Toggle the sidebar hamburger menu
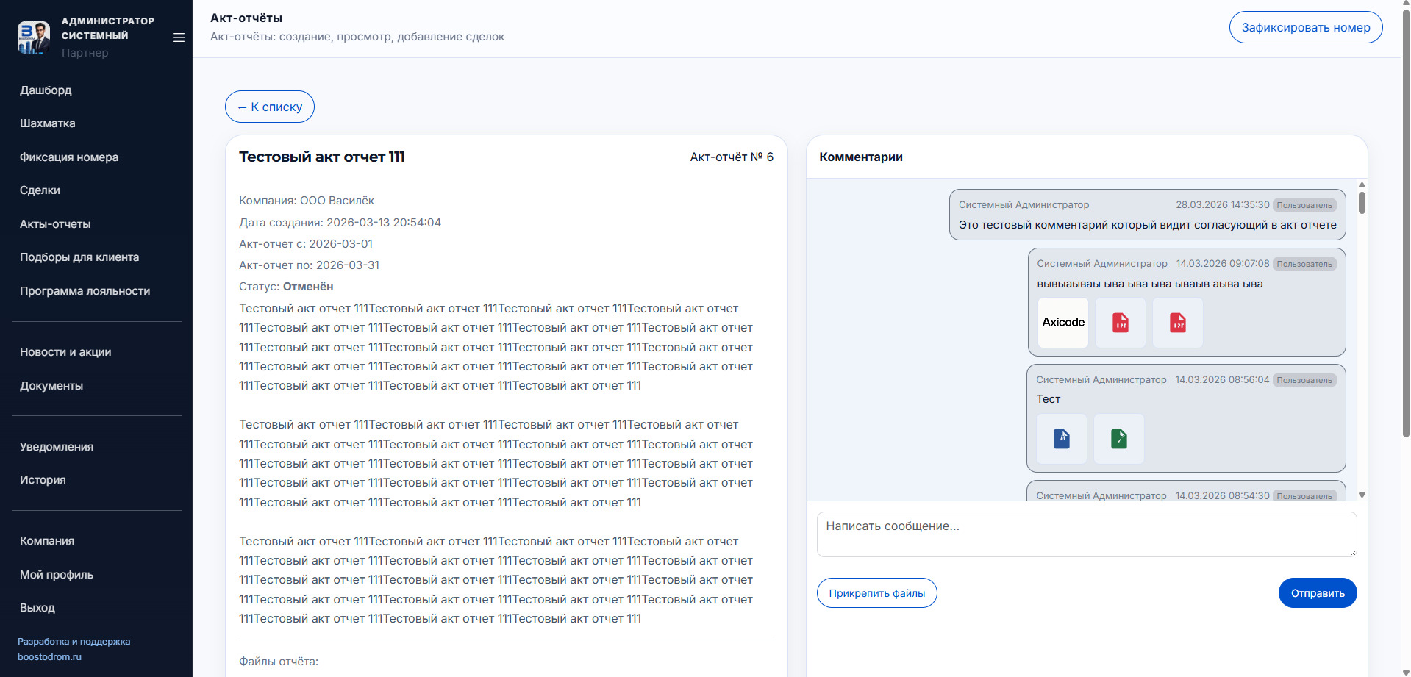This screenshot has height=677, width=1411. coord(178,37)
